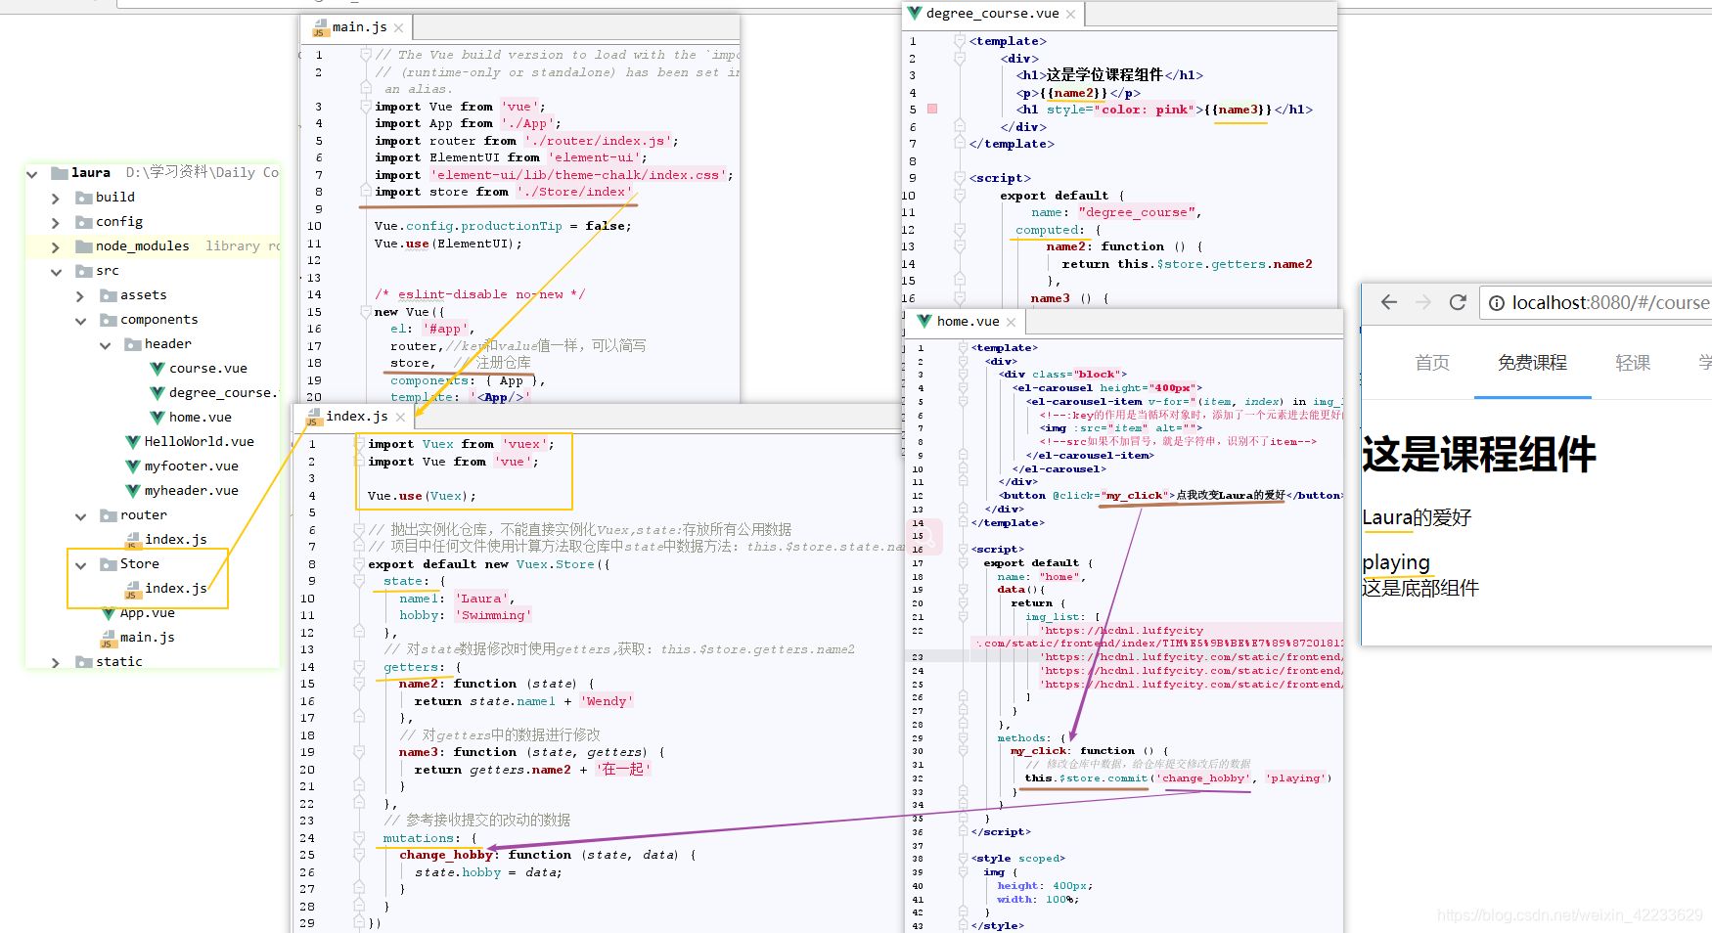The width and height of the screenshot is (1712, 933).
Task: Open course.vue in project tree
Action: pos(207,369)
